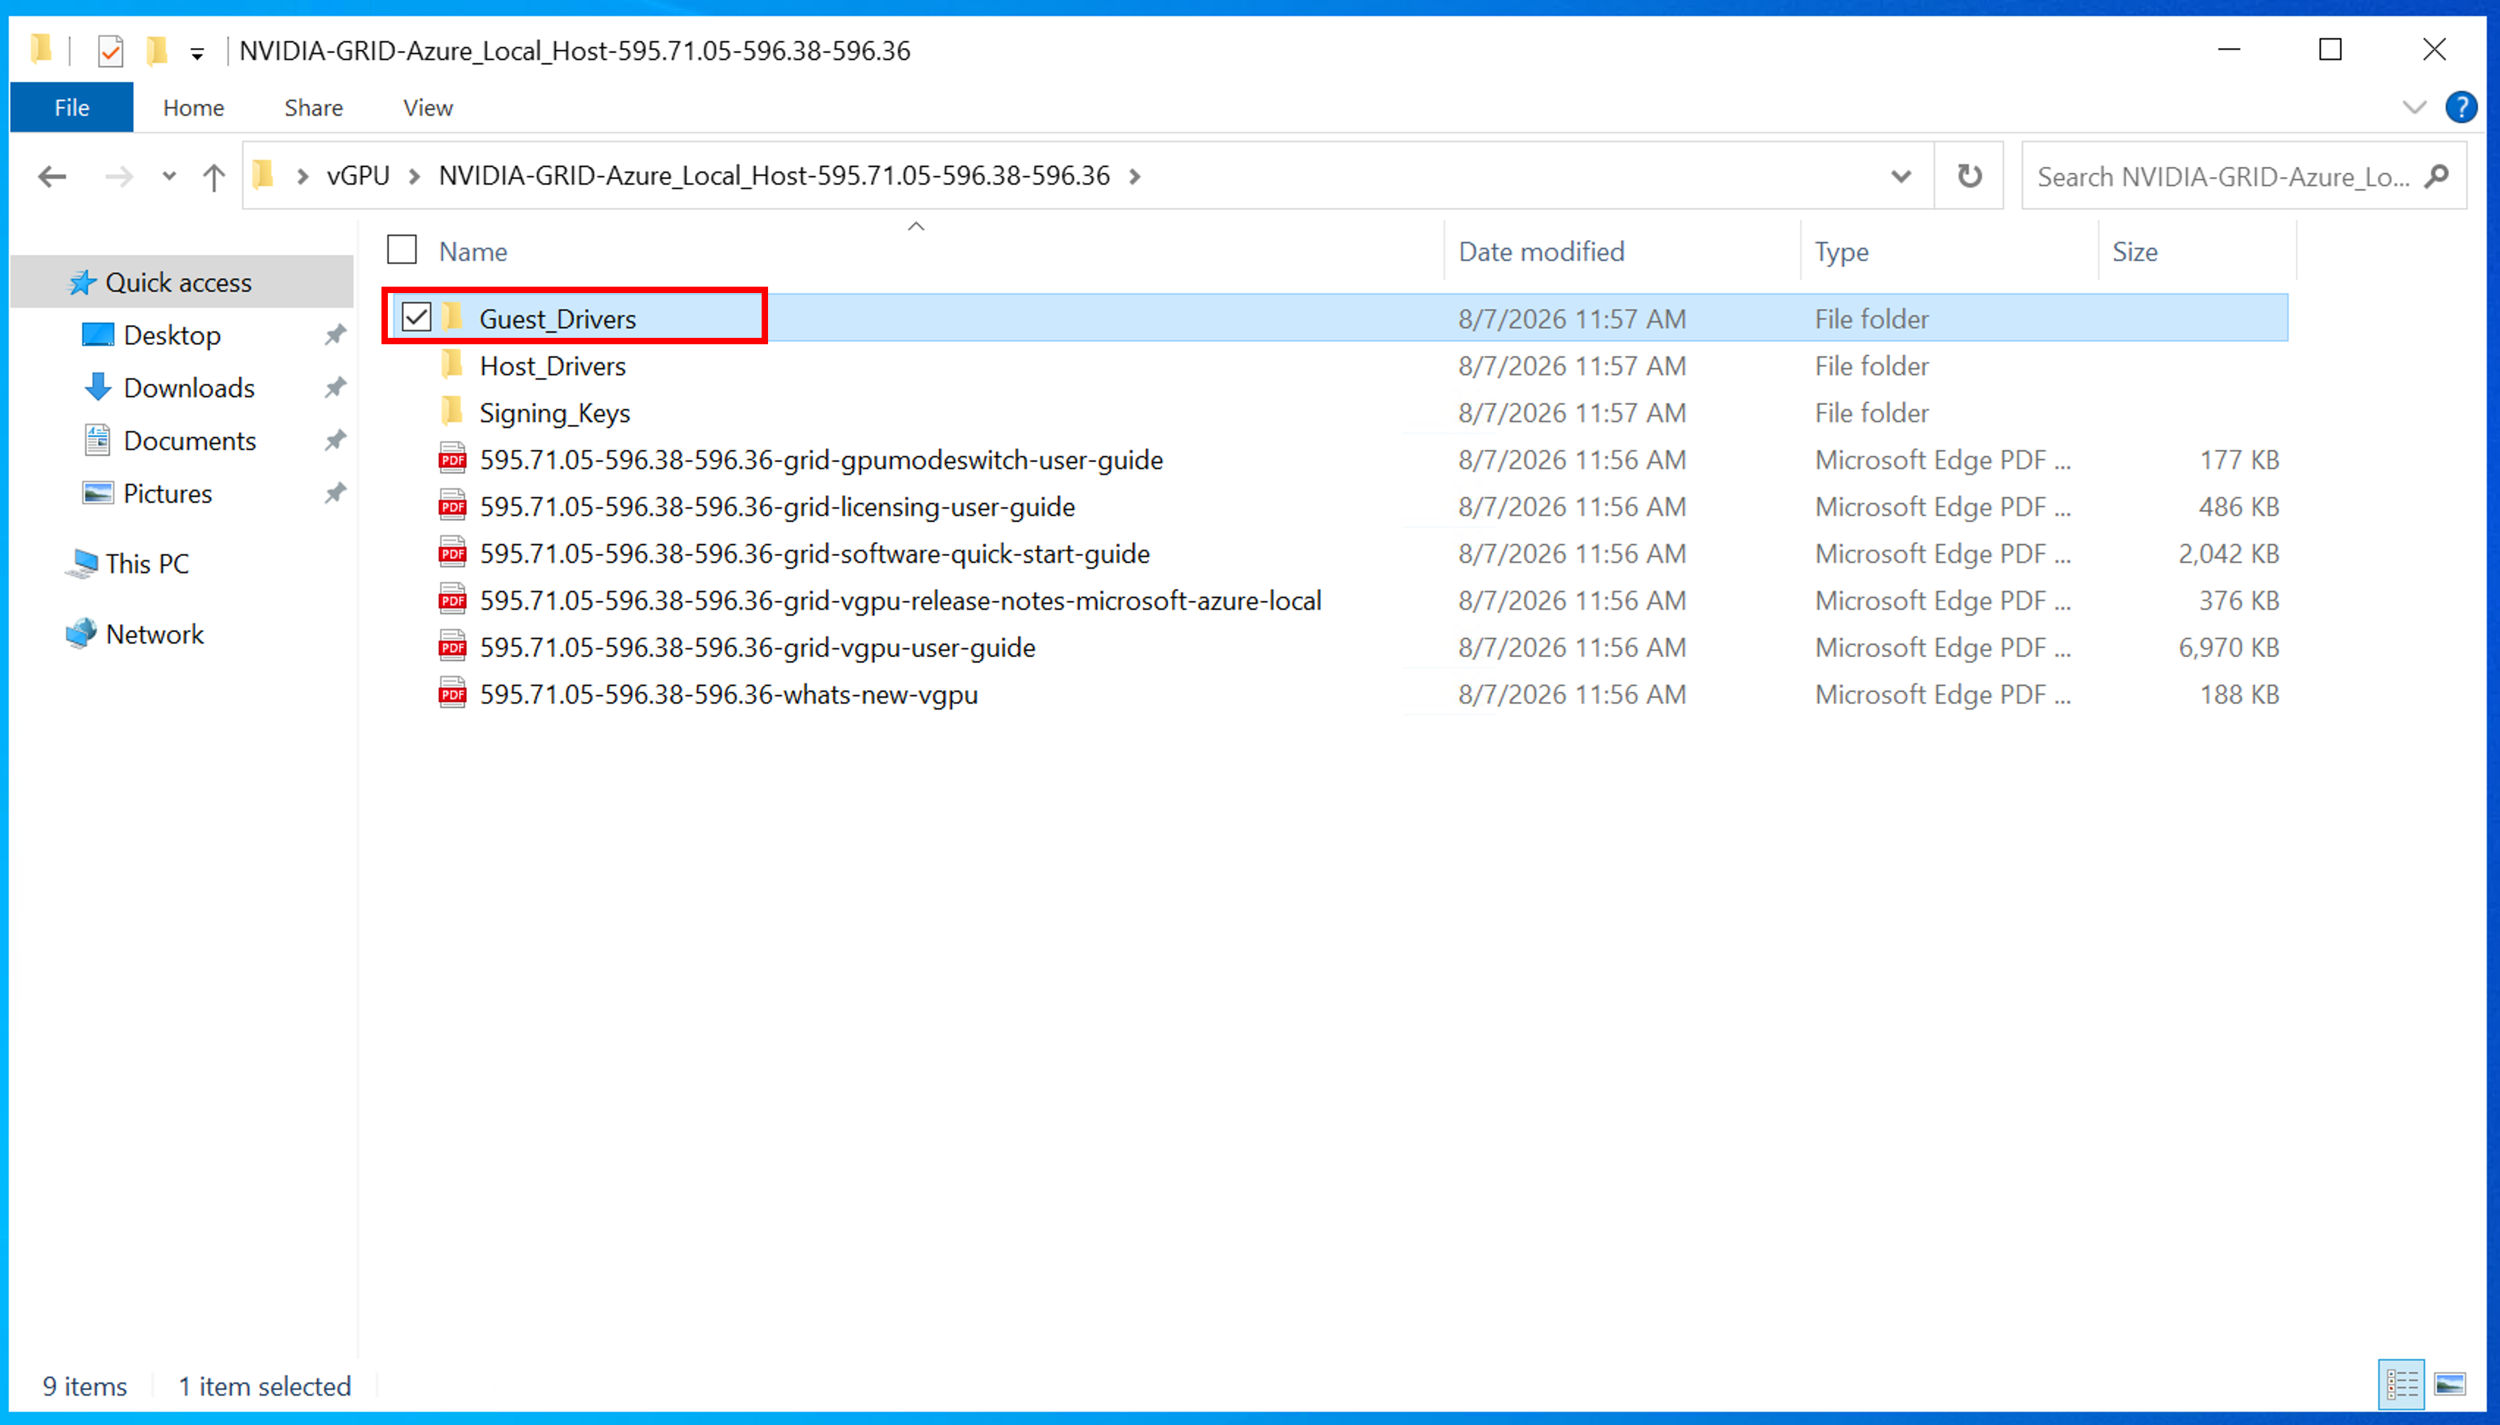Select the grid-licensing-user-guide file name
This screenshot has height=1425, width=2500.
point(777,507)
